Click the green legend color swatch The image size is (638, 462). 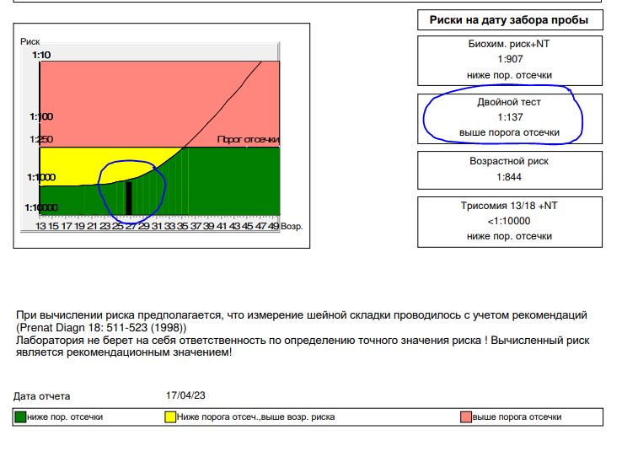(21, 416)
